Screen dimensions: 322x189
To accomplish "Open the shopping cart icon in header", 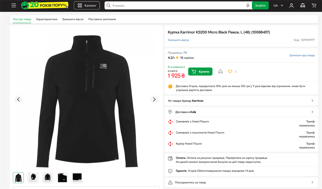I will tap(314, 5).
